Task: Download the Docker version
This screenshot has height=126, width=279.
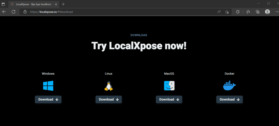Action: click(229, 100)
